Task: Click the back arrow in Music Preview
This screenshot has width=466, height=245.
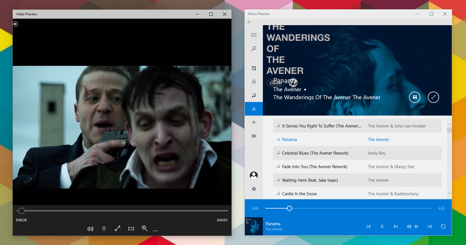Action: [249, 22]
